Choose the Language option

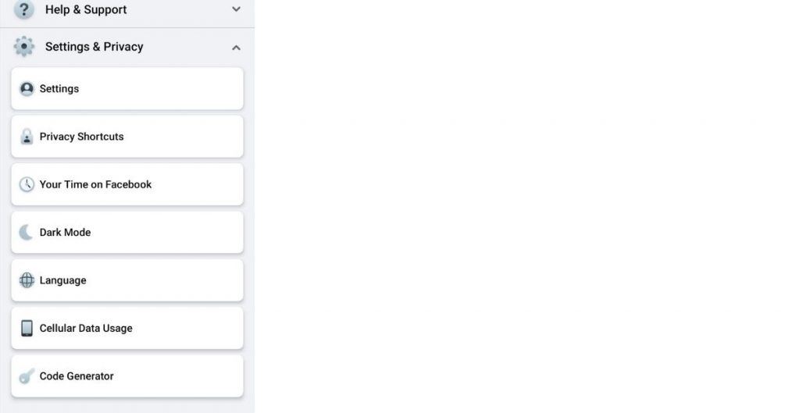[x=127, y=280]
